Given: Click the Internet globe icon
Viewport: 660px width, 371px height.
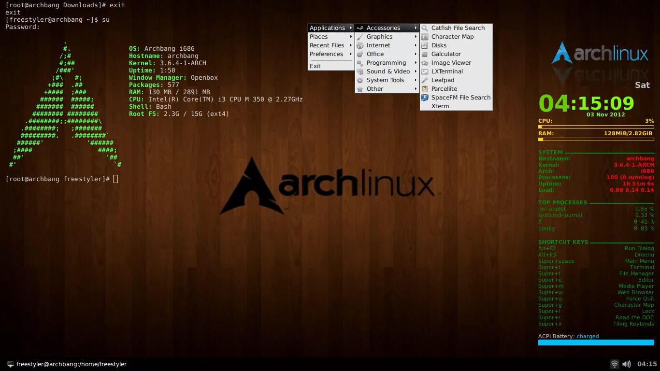Looking at the screenshot, I should (360, 45).
